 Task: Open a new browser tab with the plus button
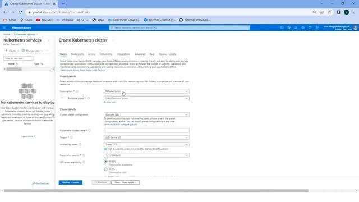coord(63,4)
